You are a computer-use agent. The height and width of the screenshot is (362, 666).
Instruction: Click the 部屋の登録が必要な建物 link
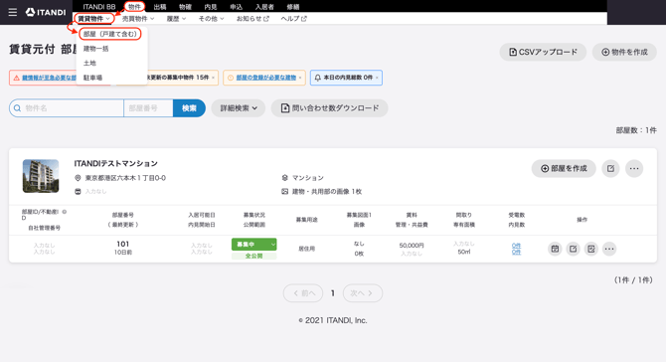[x=265, y=78]
